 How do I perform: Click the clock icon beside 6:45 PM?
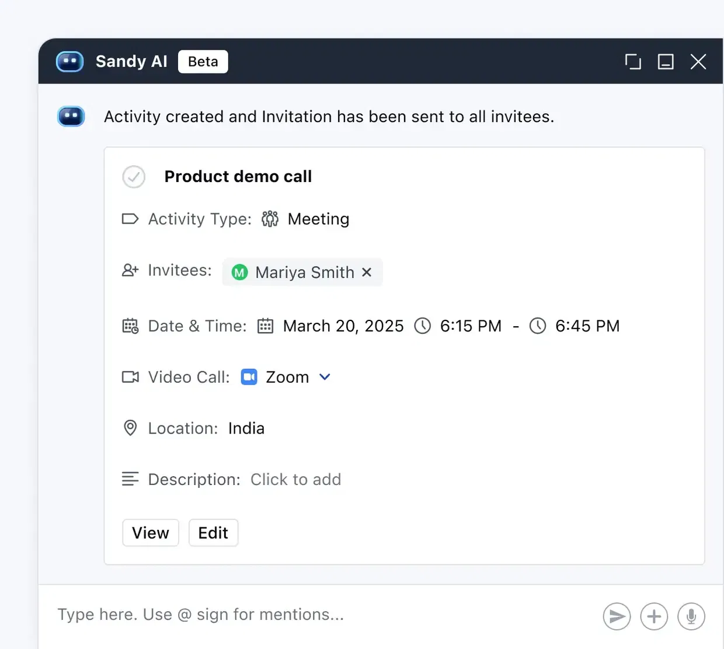tap(538, 326)
